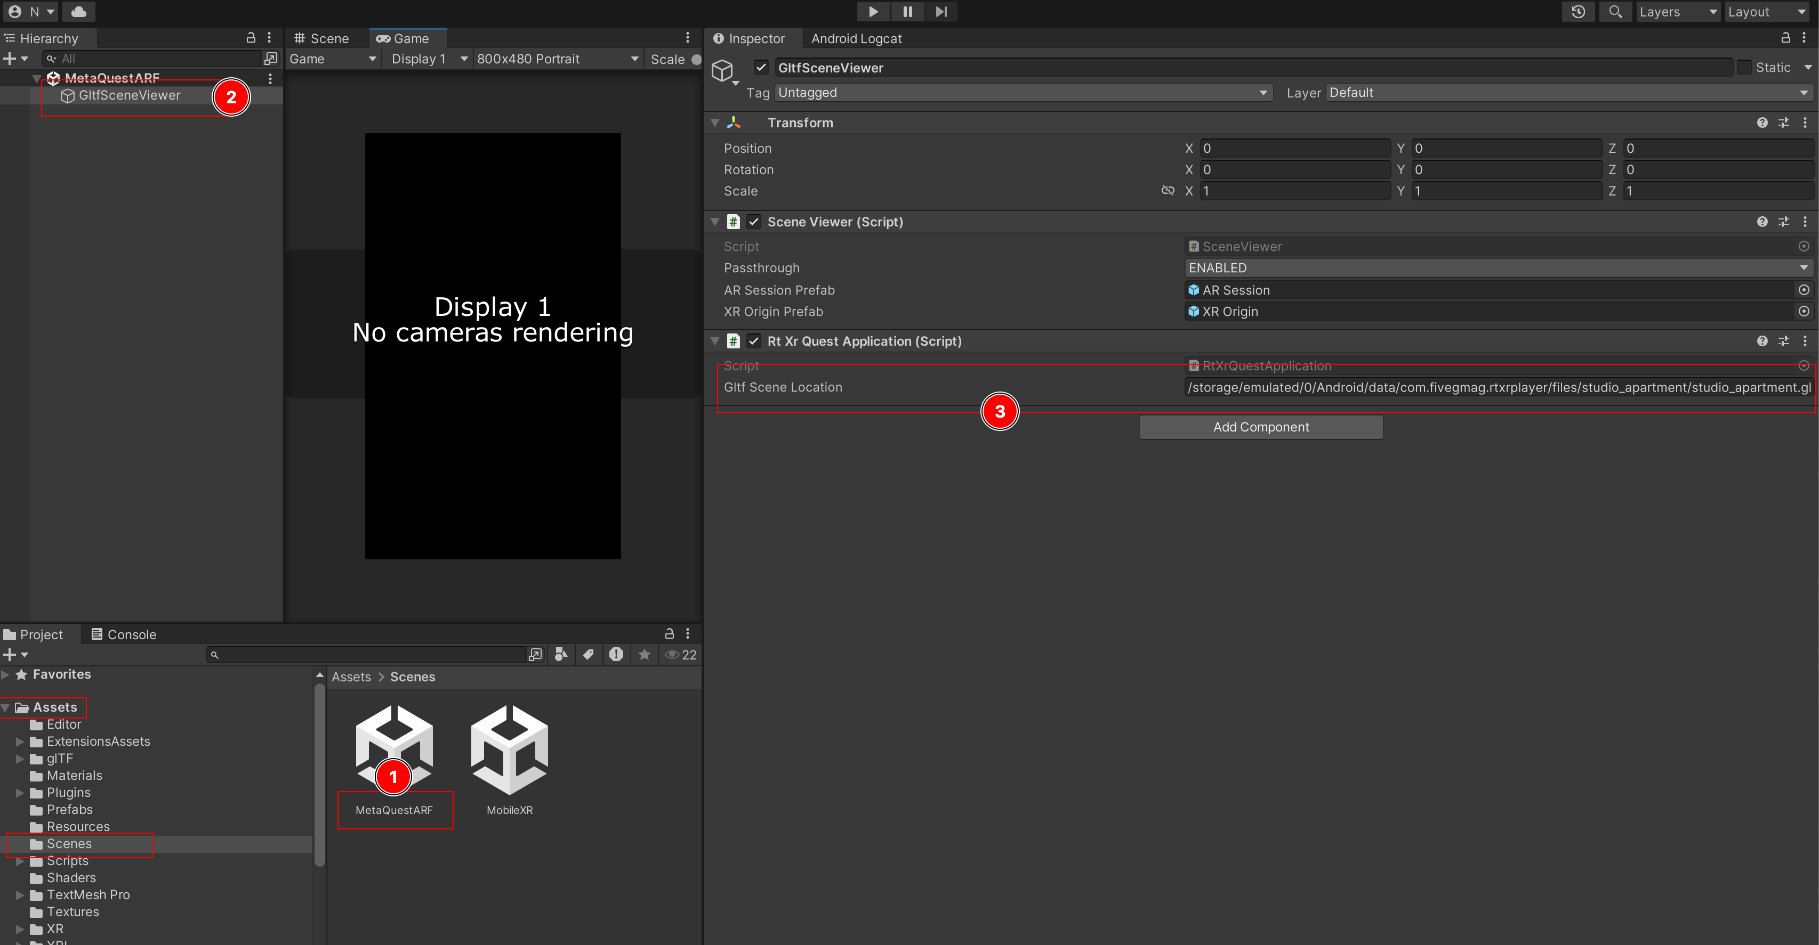Open the undo history icon

1578,11
